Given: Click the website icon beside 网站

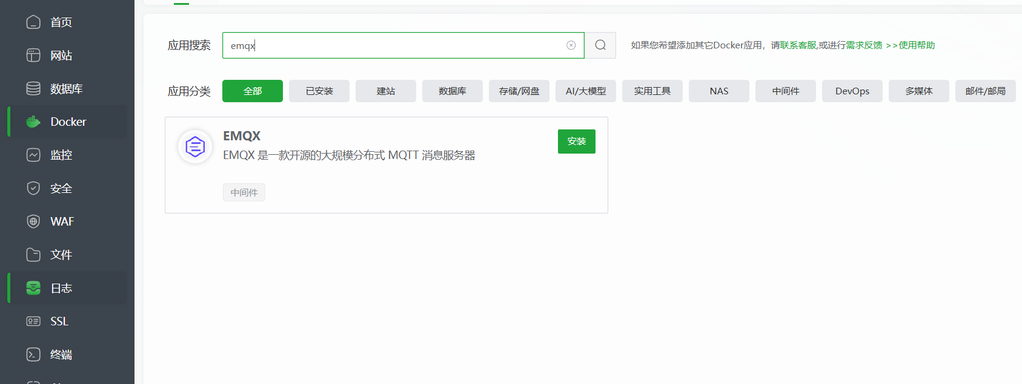Looking at the screenshot, I should coord(33,56).
